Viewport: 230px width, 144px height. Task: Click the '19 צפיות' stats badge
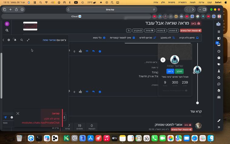pyautogui.click(x=149, y=31)
